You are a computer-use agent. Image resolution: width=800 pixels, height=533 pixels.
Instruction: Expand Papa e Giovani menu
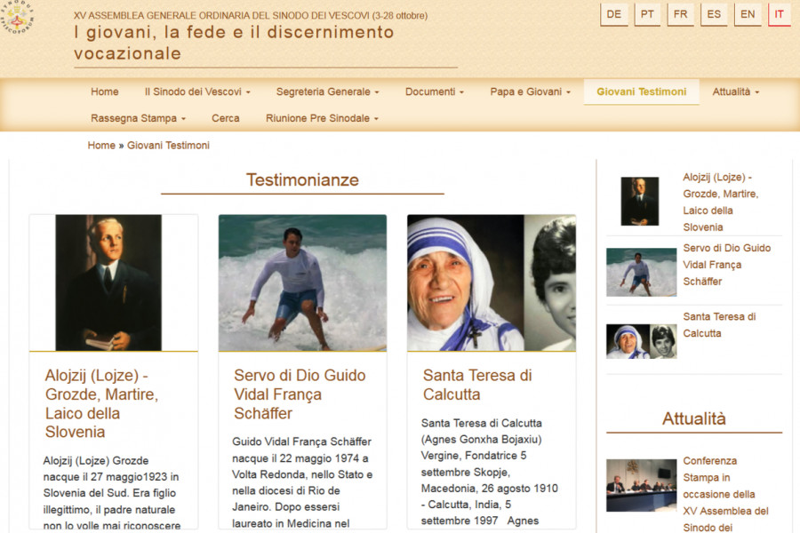[x=530, y=91]
